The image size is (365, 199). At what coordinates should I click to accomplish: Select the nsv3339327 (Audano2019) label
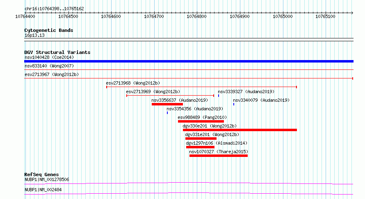pyautogui.click(x=246, y=92)
